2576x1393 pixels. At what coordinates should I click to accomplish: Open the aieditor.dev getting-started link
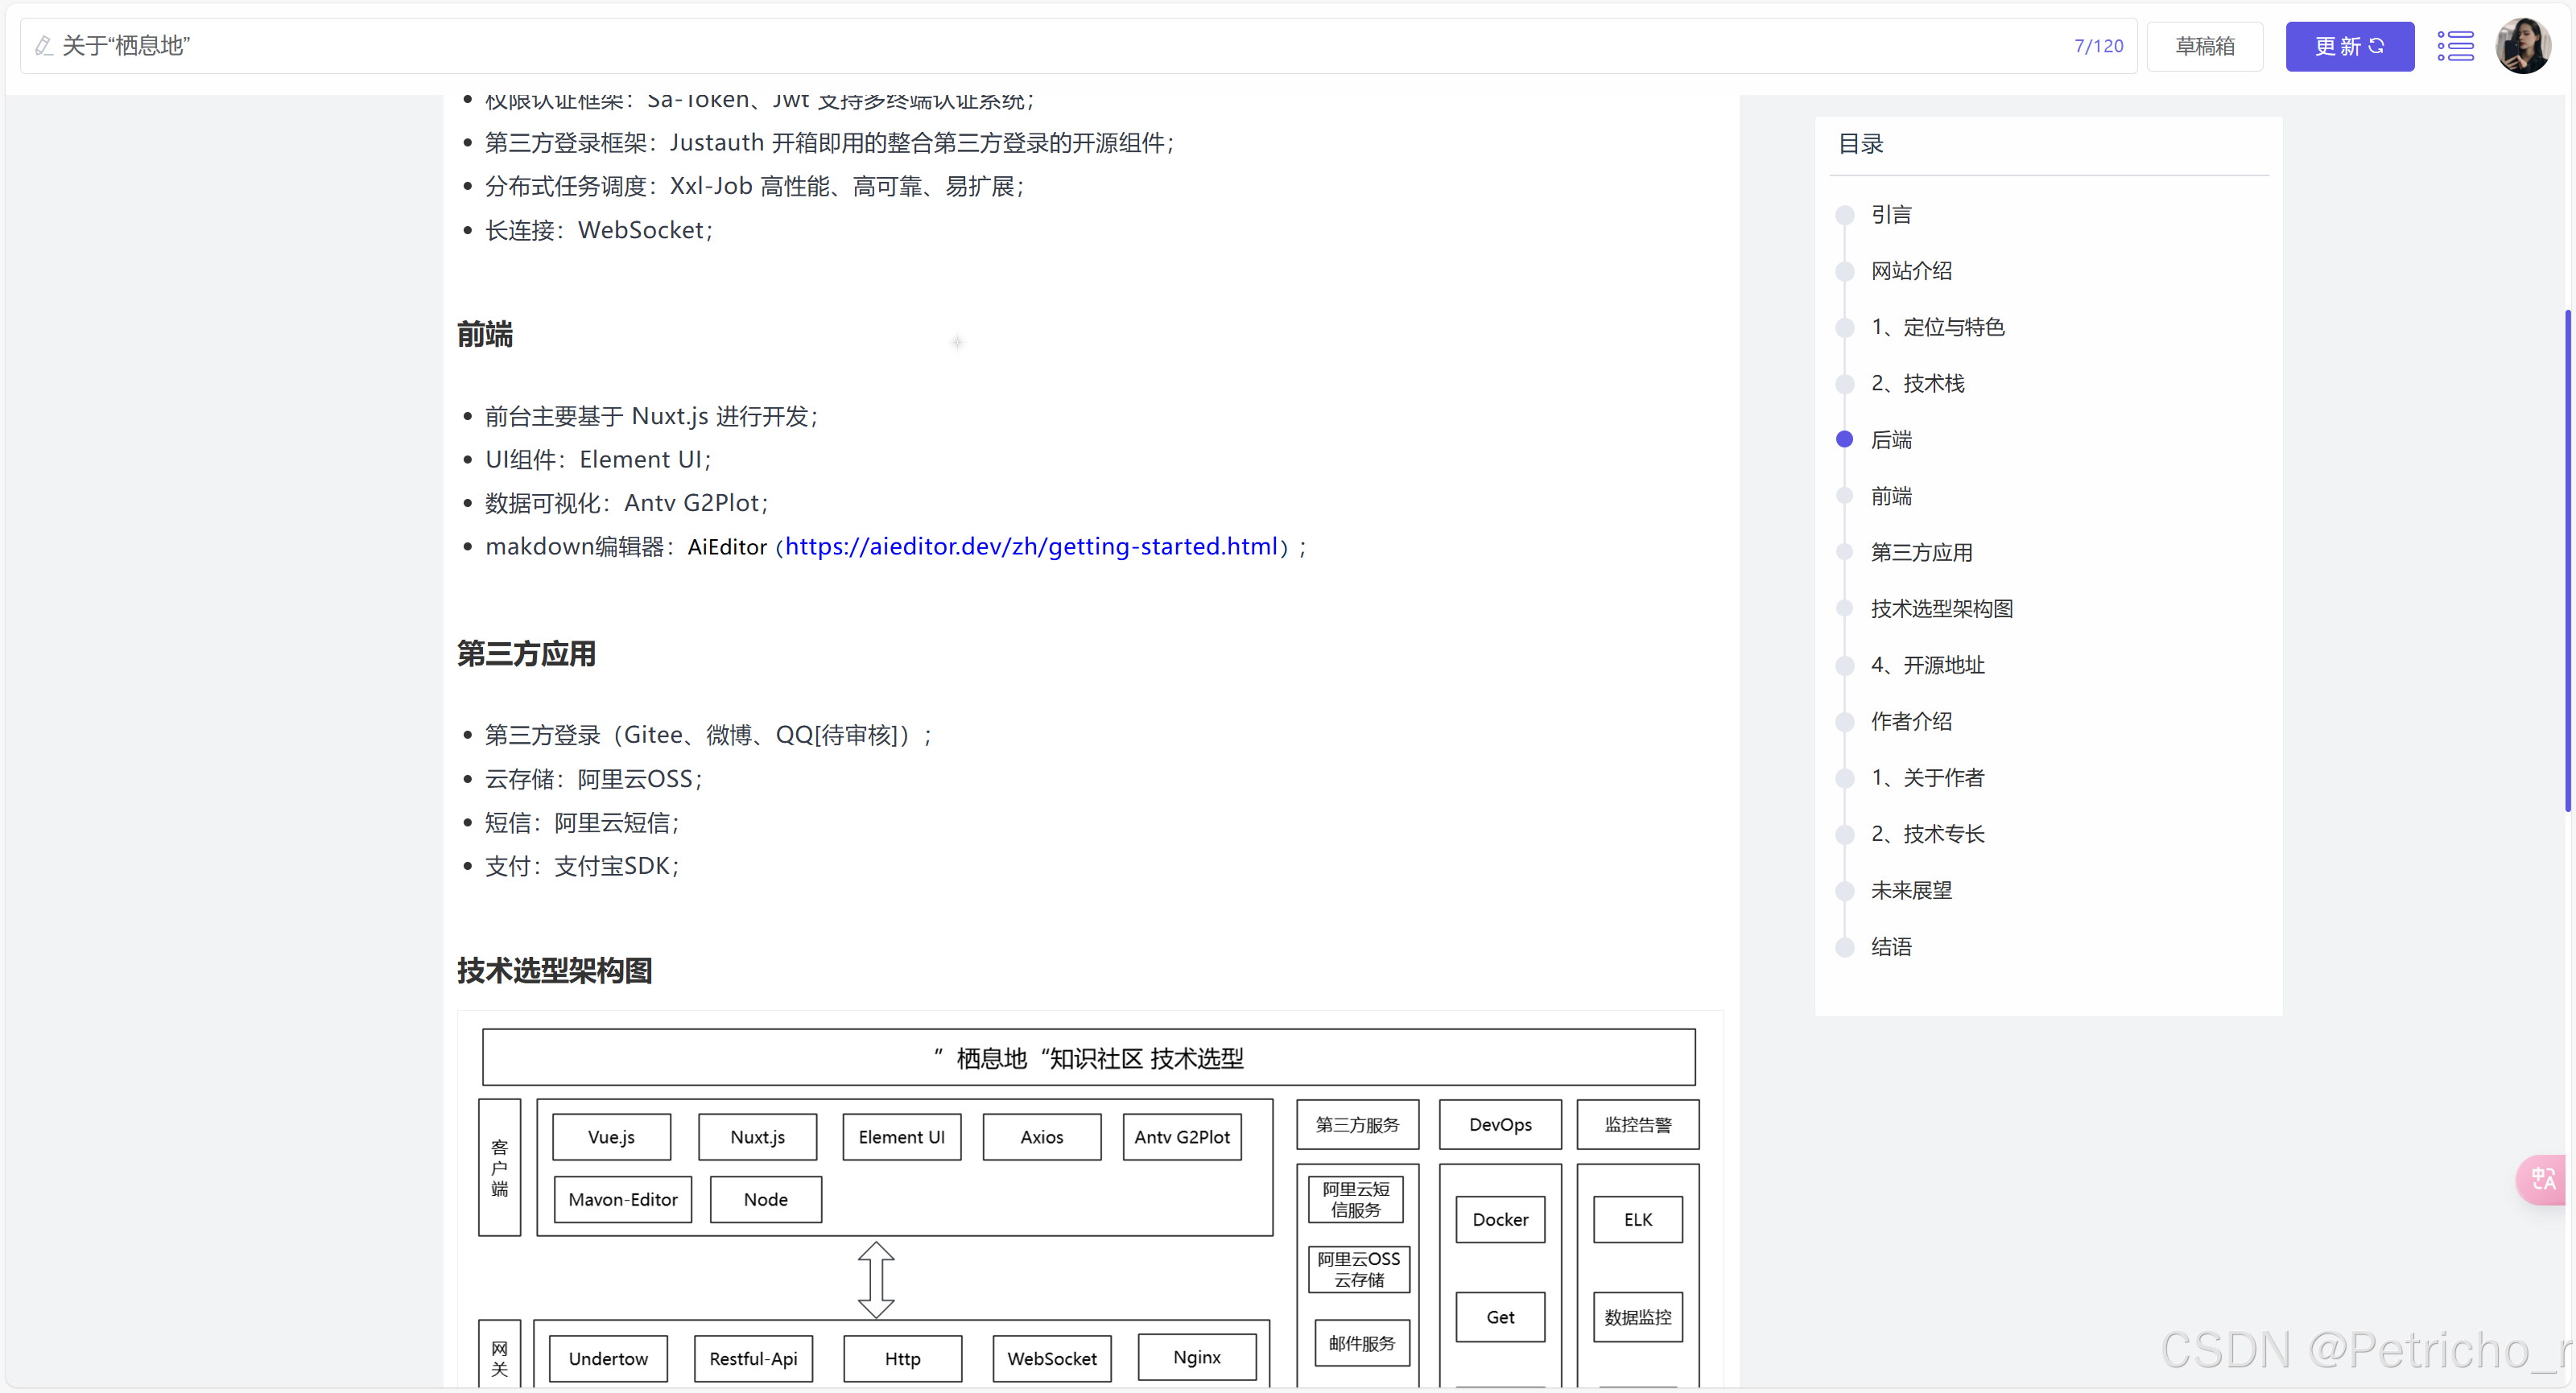click(1031, 547)
